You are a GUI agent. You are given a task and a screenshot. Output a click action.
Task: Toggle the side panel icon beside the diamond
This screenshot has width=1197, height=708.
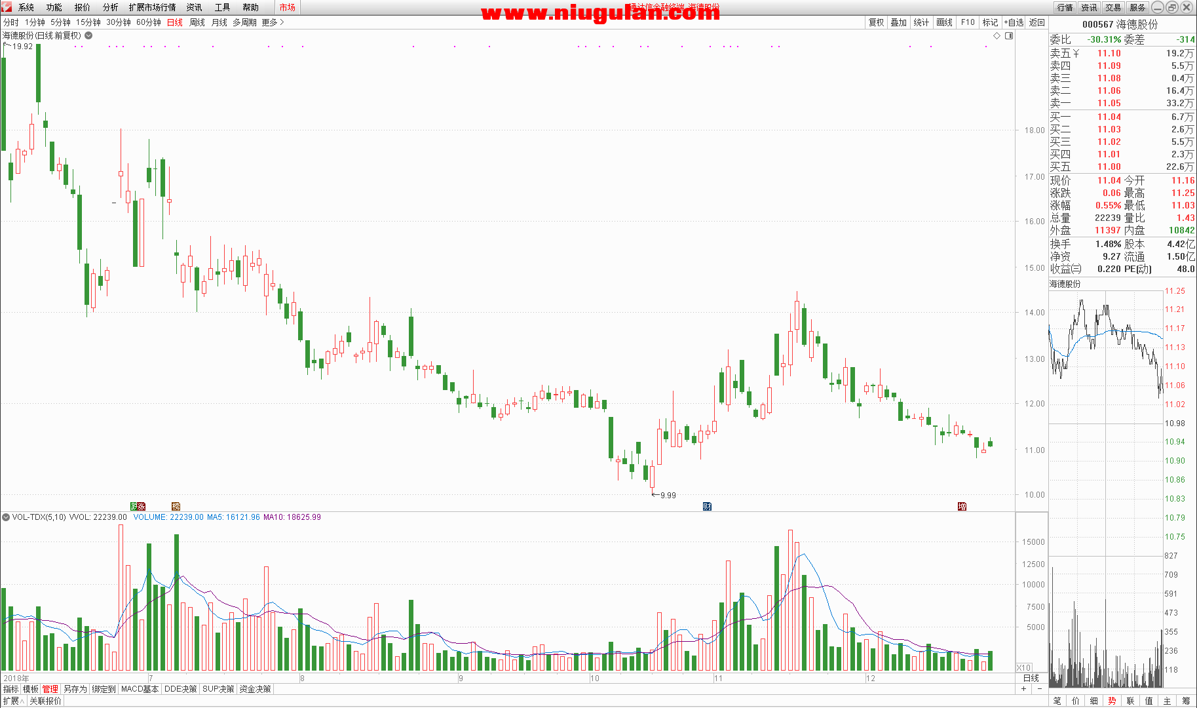[x=1009, y=36]
